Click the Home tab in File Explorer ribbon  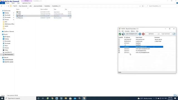coord(8,3)
